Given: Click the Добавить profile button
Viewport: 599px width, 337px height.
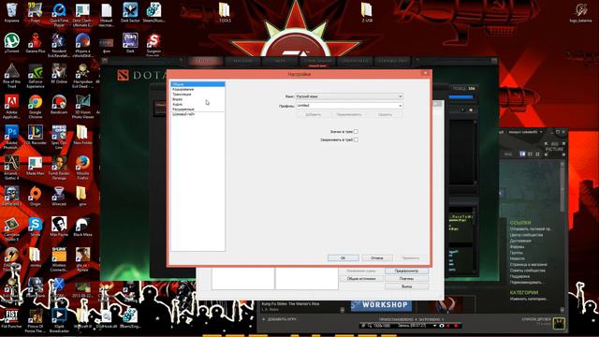Looking at the screenshot, I should pyautogui.click(x=314, y=114).
